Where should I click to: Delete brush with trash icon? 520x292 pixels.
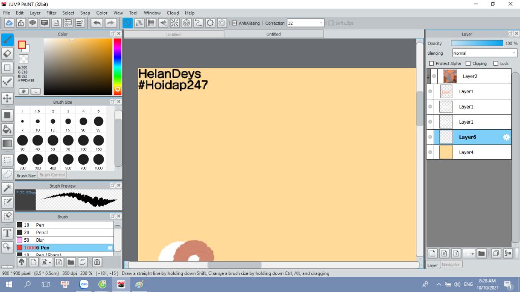pos(97,262)
